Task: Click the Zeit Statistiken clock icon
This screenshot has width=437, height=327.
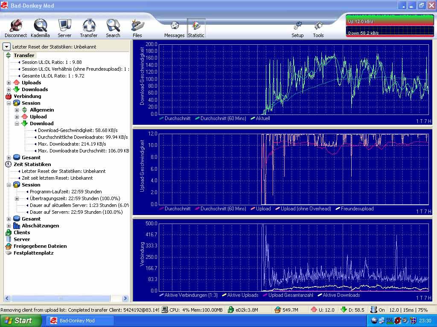Action: [x=9, y=164]
